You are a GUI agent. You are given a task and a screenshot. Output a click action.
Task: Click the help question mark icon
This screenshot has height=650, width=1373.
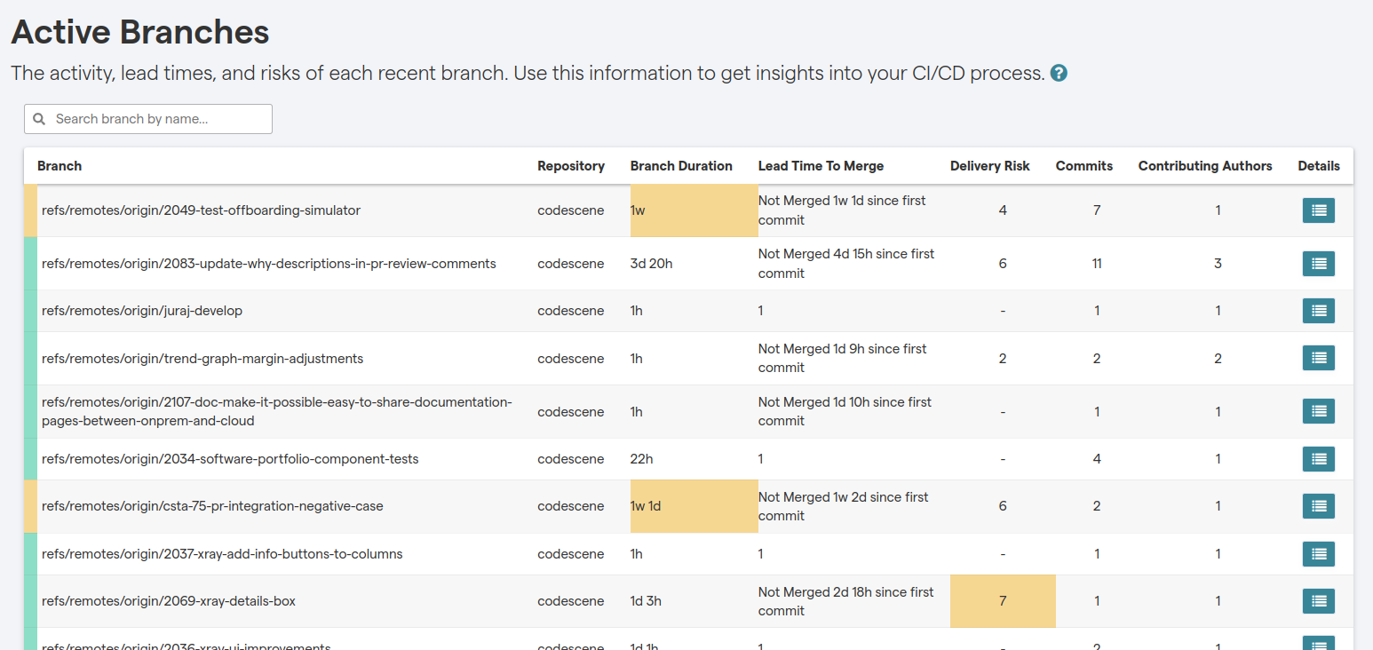coord(1059,74)
